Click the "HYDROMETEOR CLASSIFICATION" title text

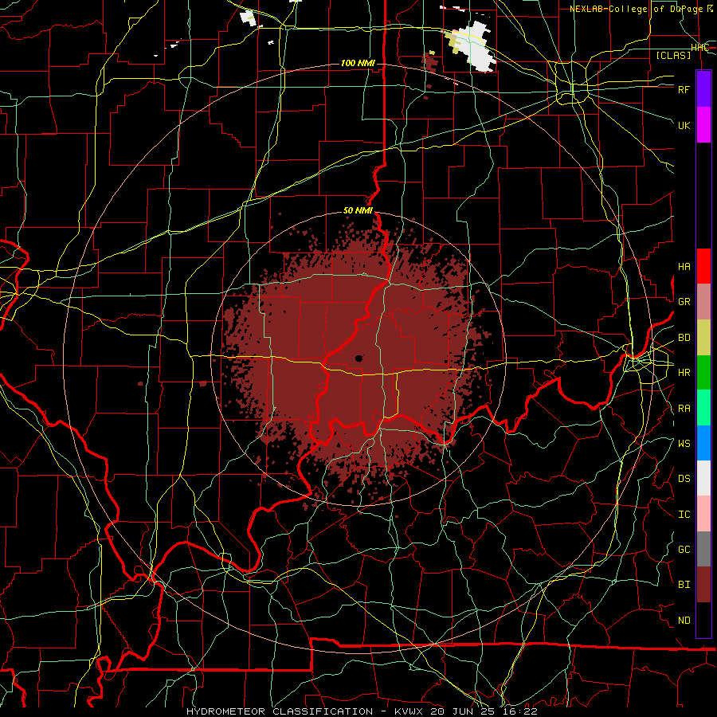(x=280, y=711)
